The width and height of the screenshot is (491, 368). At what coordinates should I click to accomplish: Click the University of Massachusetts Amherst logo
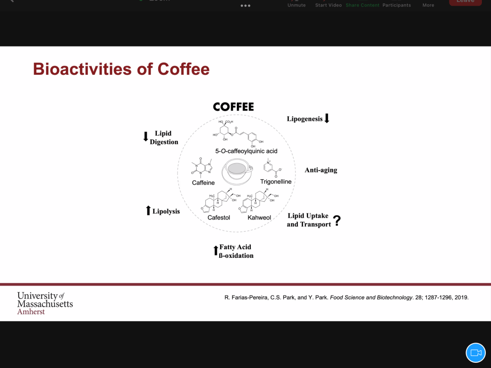(45, 303)
